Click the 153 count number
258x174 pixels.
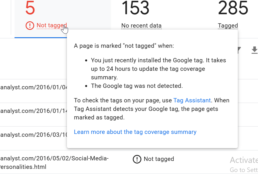(x=136, y=8)
